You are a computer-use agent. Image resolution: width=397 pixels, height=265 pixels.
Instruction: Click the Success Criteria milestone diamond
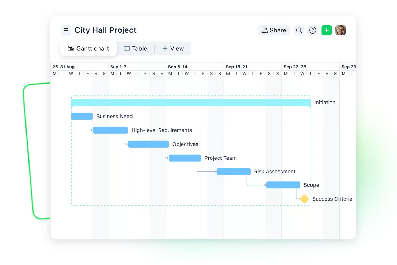(x=304, y=199)
